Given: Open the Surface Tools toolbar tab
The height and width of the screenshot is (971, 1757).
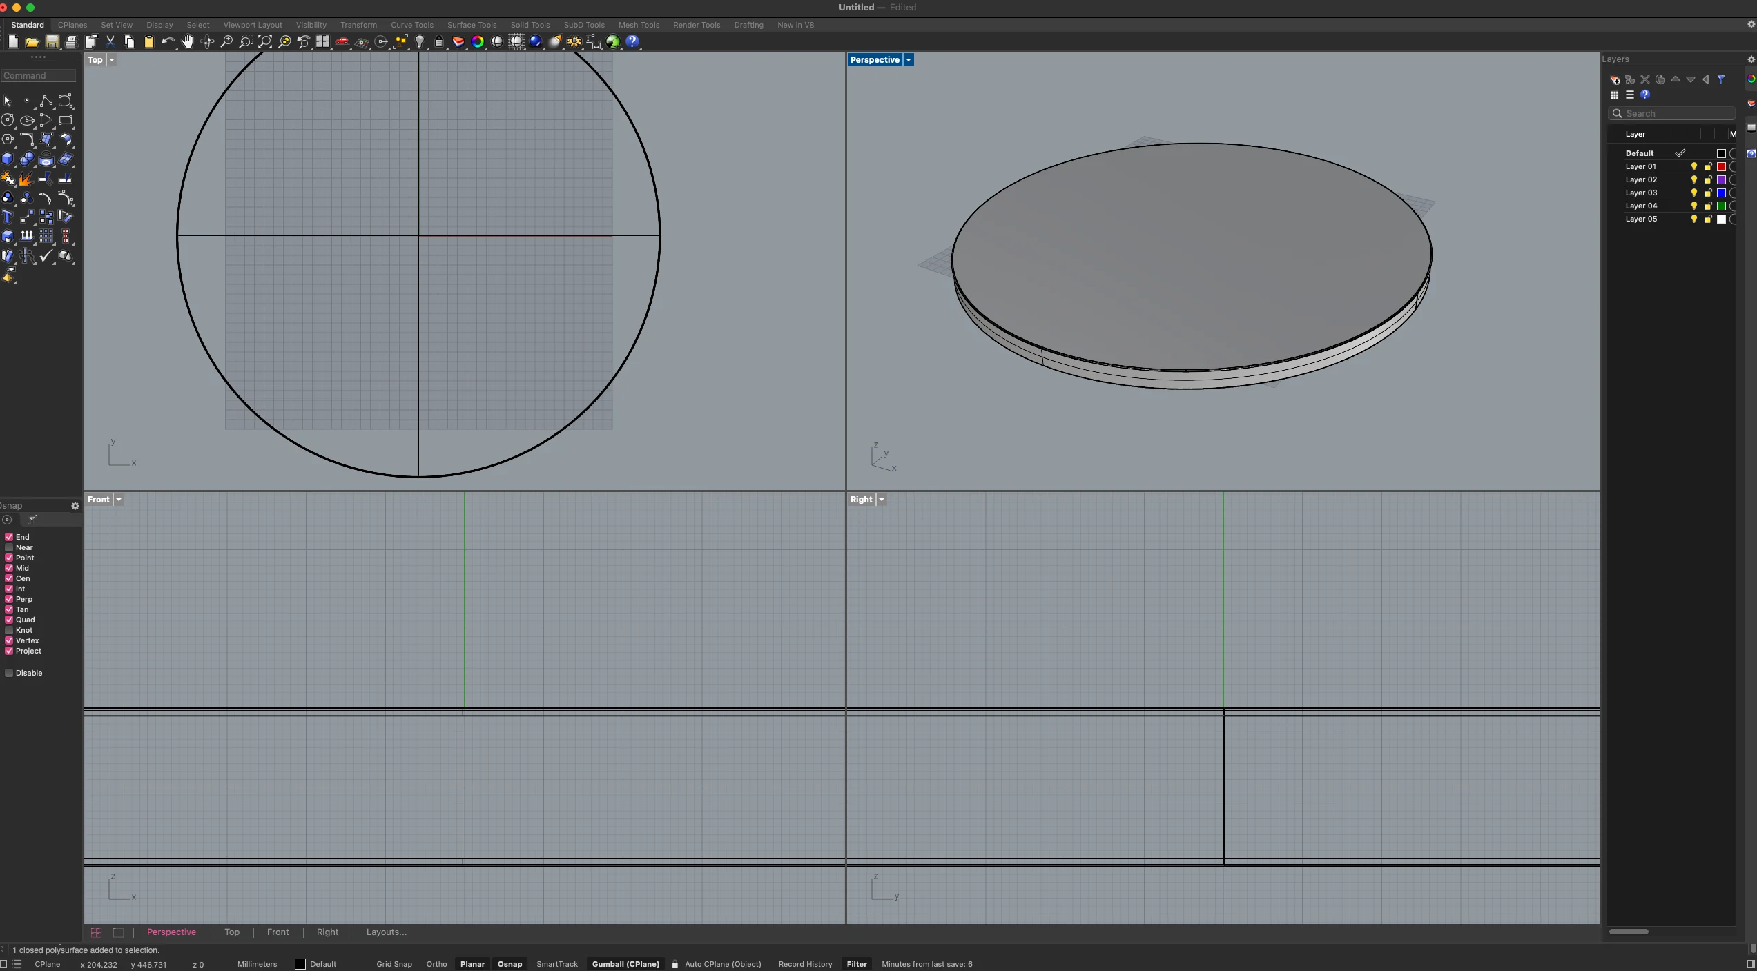Looking at the screenshot, I should click(x=472, y=25).
